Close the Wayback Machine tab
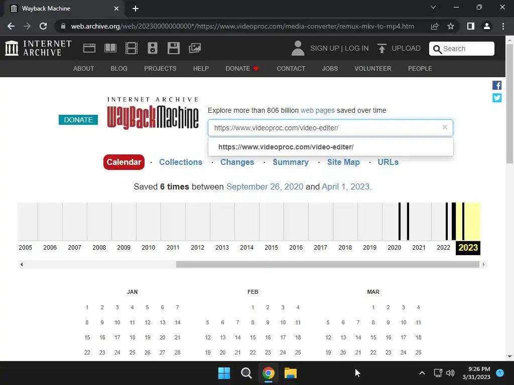514x385 pixels. click(116, 9)
